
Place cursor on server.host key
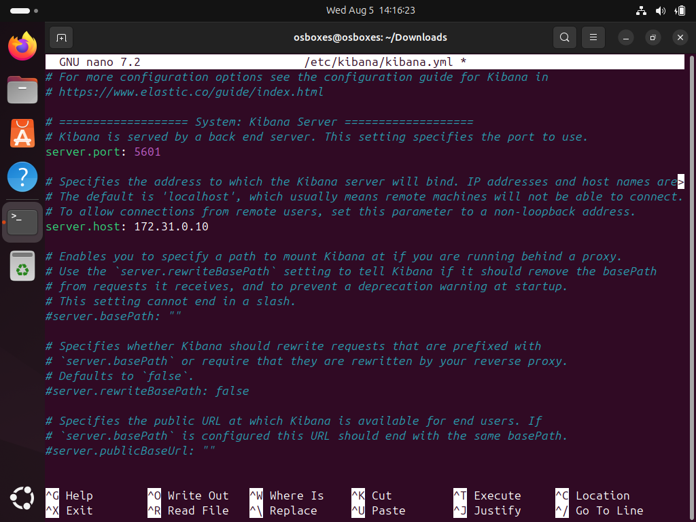coord(82,226)
